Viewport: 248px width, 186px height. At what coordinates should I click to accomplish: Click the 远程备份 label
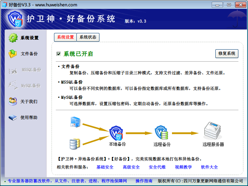pyautogui.click(x=162, y=144)
